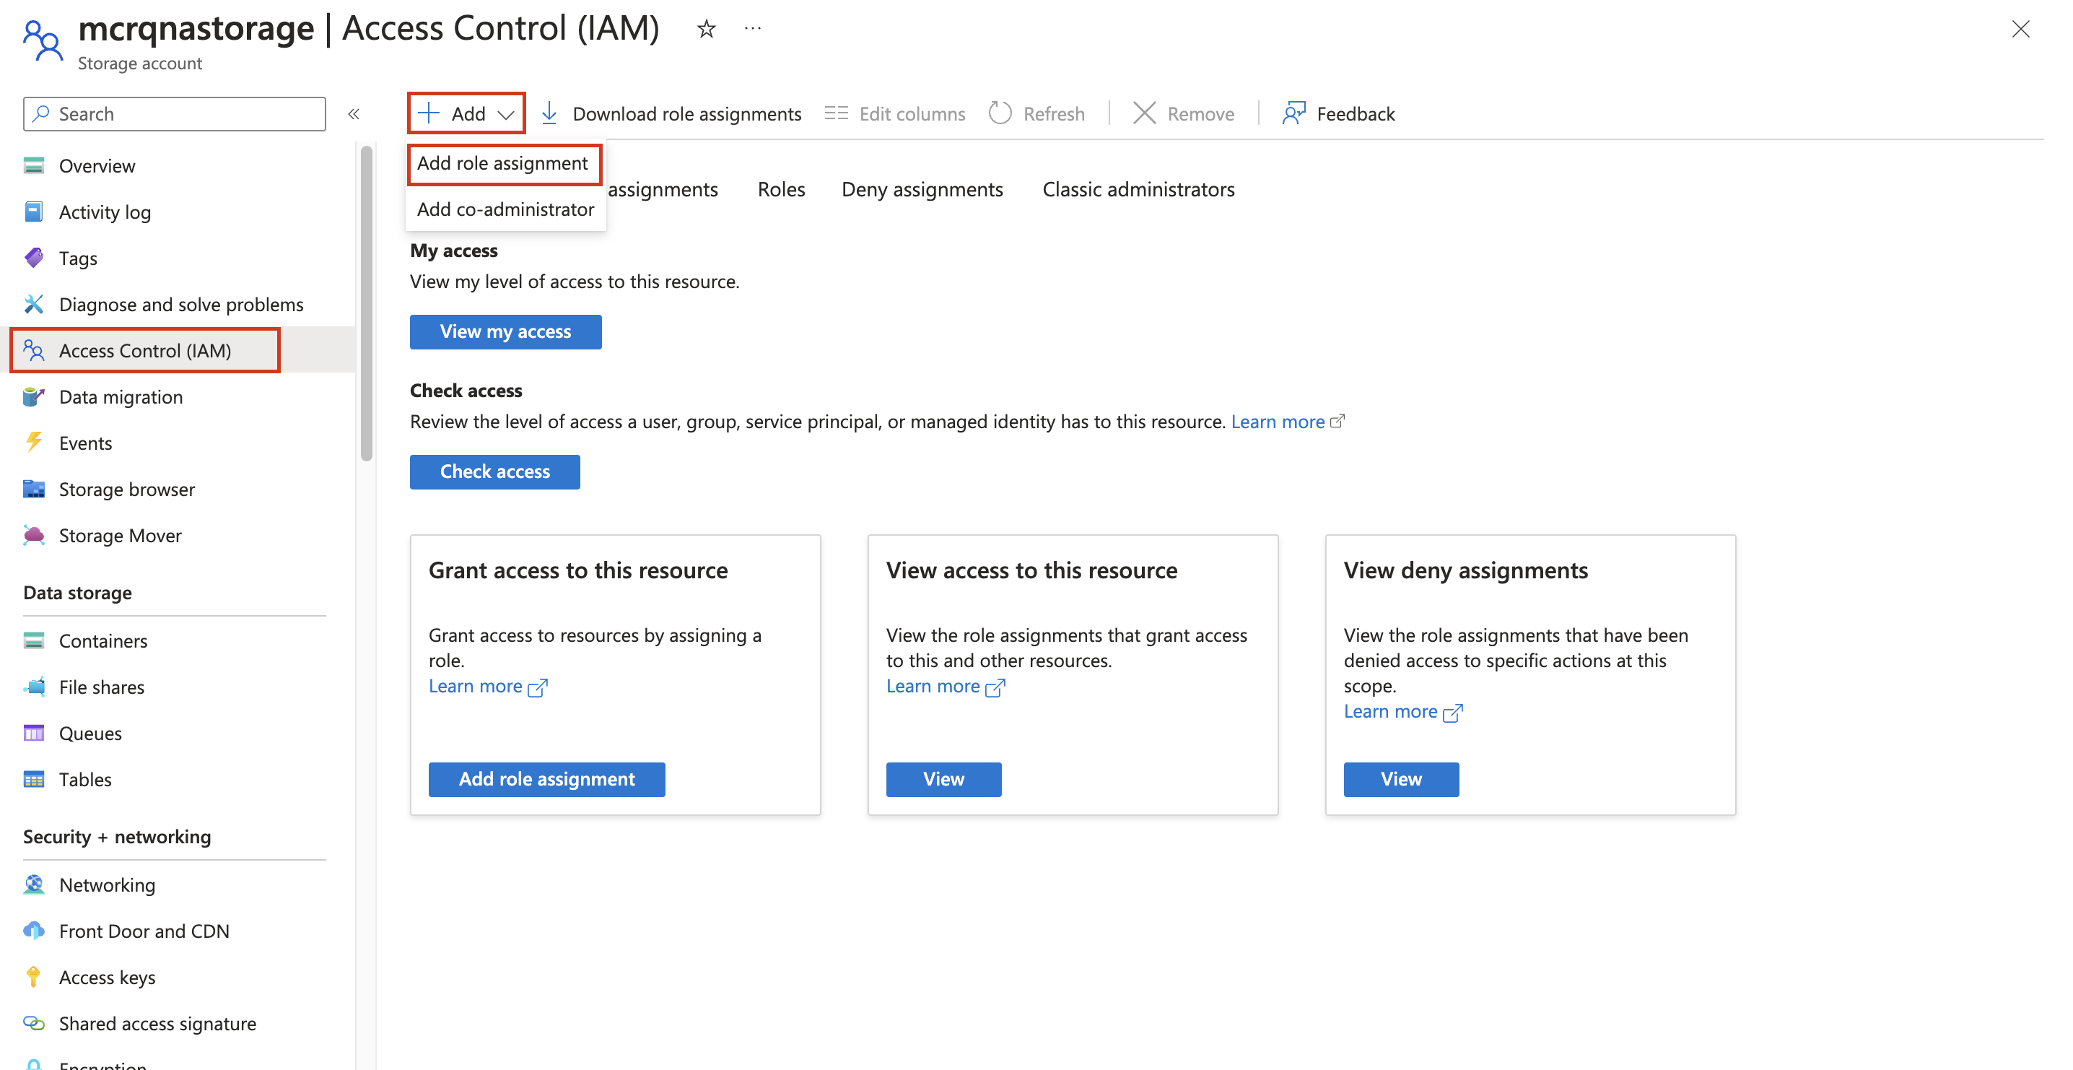
Task: Open the more options ellipsis in header
Action: click(752, 29)
